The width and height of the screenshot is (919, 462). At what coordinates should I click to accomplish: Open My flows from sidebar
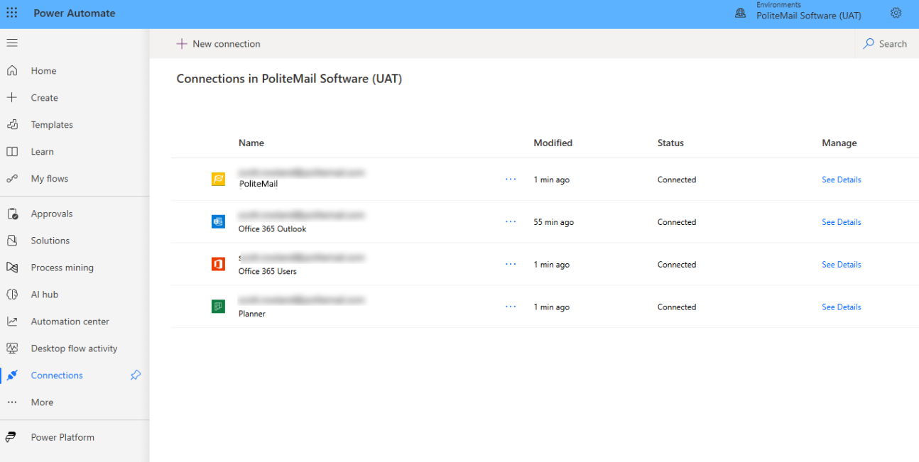pyautogui.click(x=50, y=179)
